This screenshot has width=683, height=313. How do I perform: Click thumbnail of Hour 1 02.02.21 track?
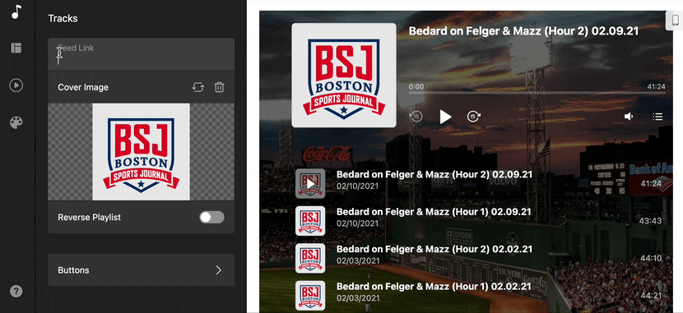coord(310,296)
